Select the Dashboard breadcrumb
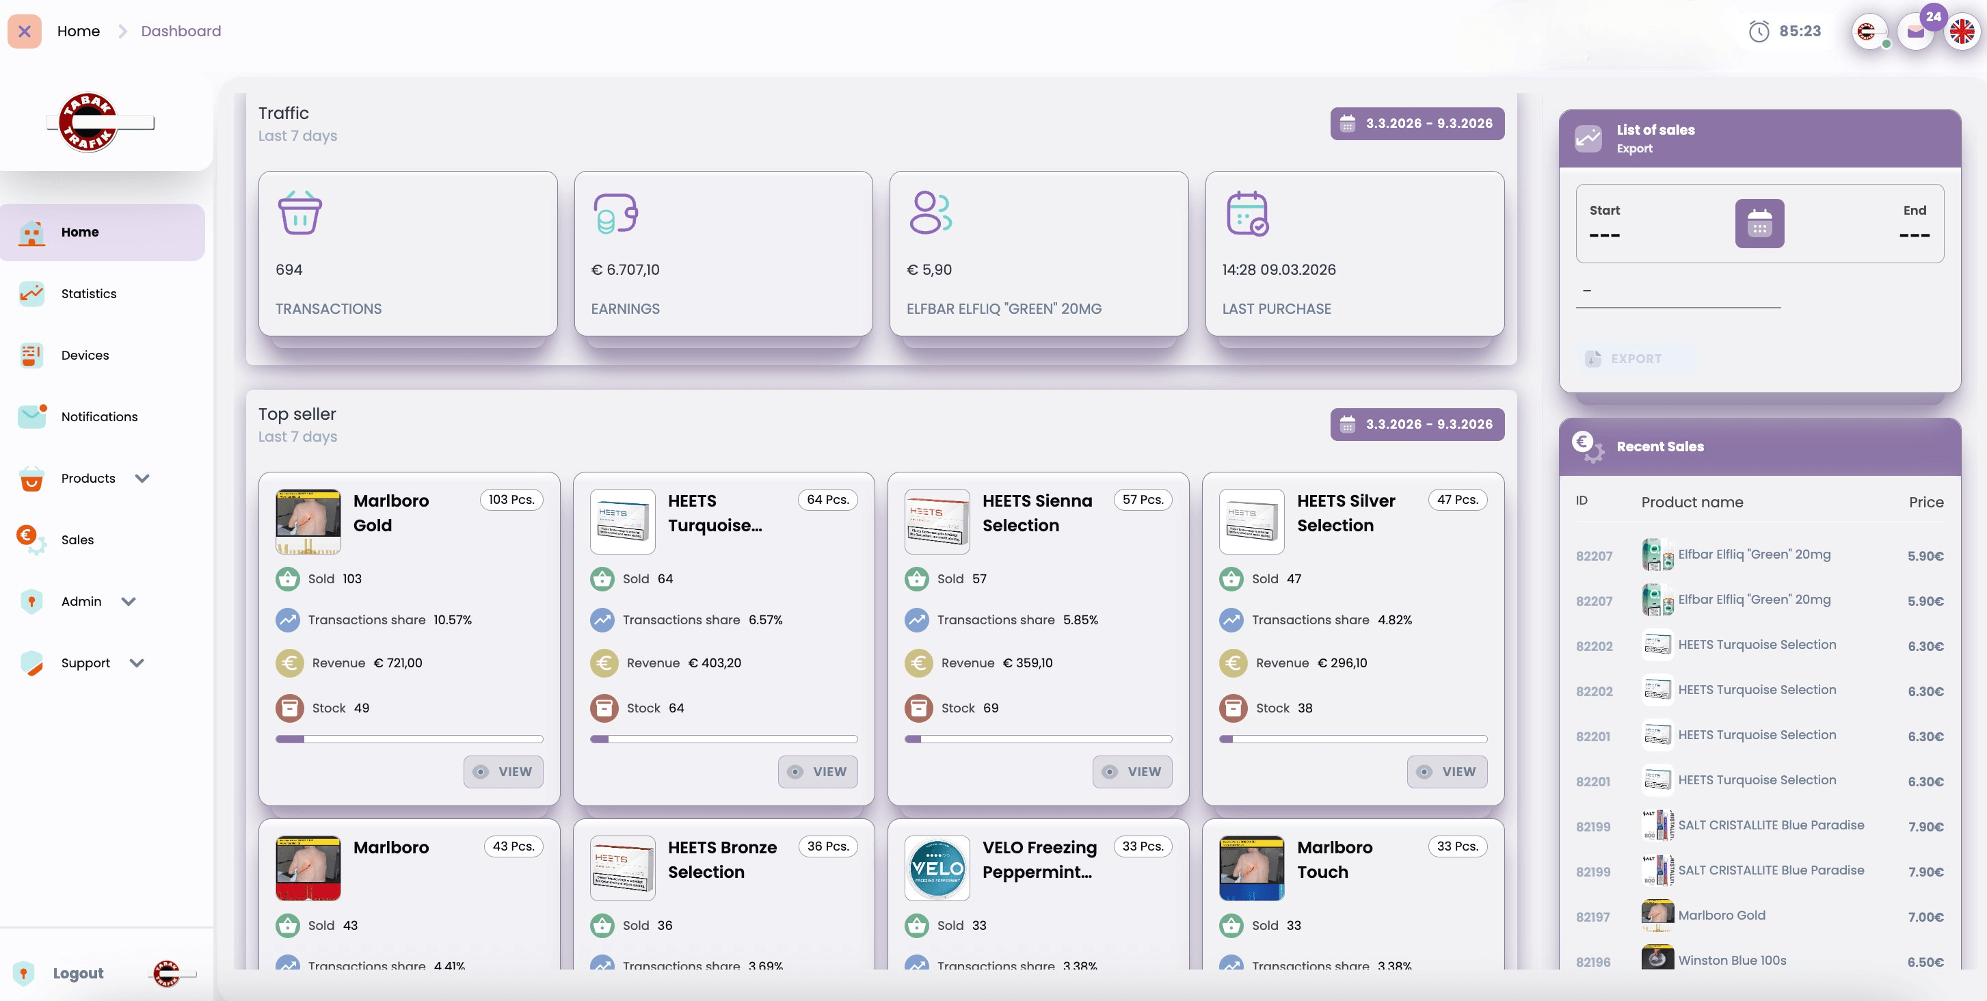The height and width of the screenshot is (1001, 1987). 181,31
